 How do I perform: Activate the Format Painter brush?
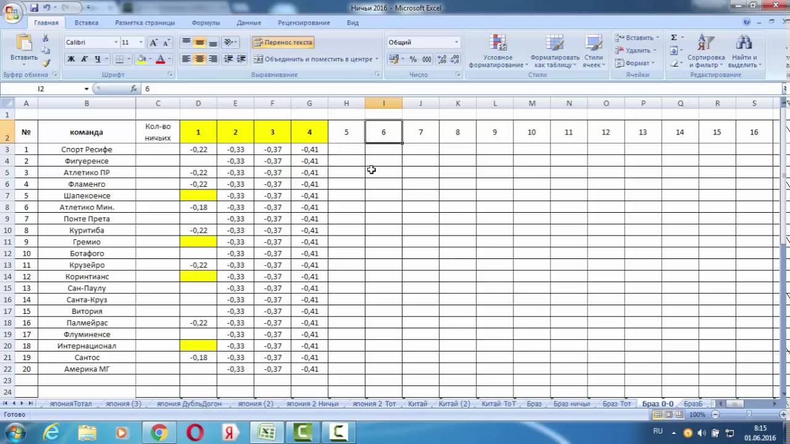pyautogui.click(x=46, y=63)
